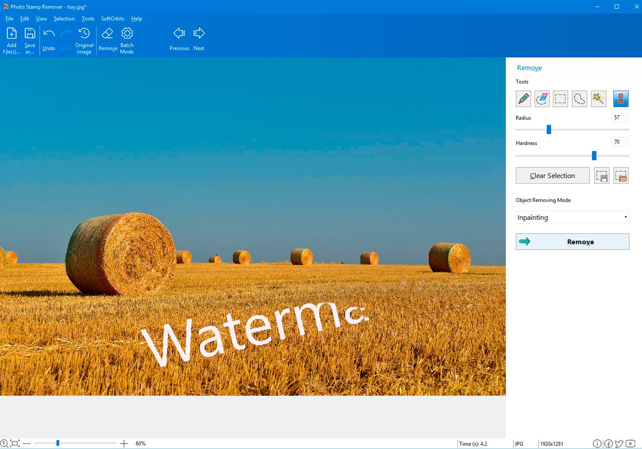Expand the Object Removing Mode dropdown

point(572,217)
